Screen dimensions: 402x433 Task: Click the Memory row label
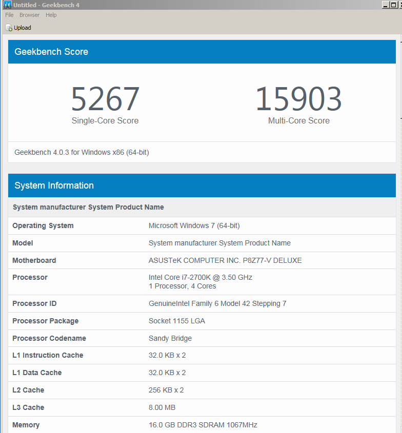(x=26, y=425)
